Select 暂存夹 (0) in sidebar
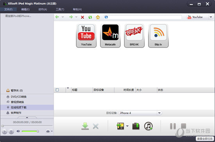Viewport: 215px width, 142px height. point(27,91)
